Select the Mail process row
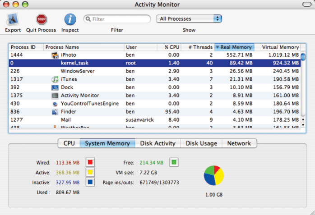 pos(155,120)
